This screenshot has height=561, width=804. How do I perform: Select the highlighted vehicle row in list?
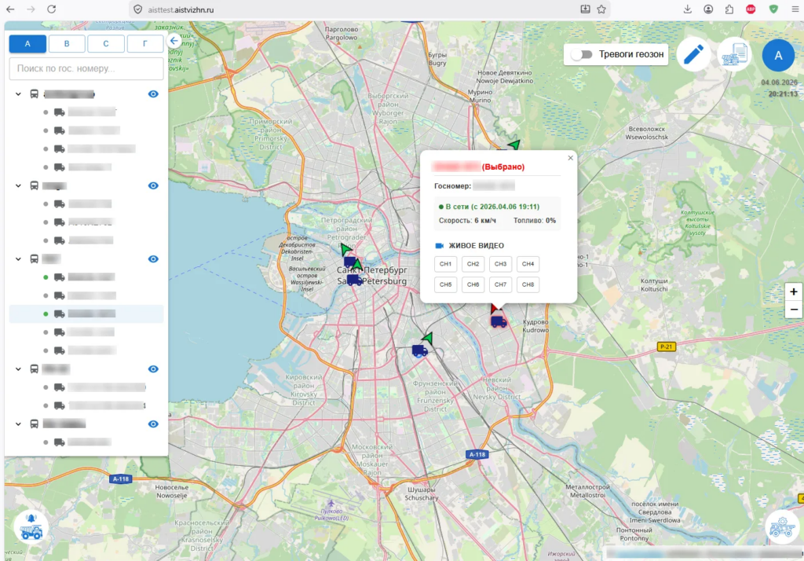[x=86, y=313]
